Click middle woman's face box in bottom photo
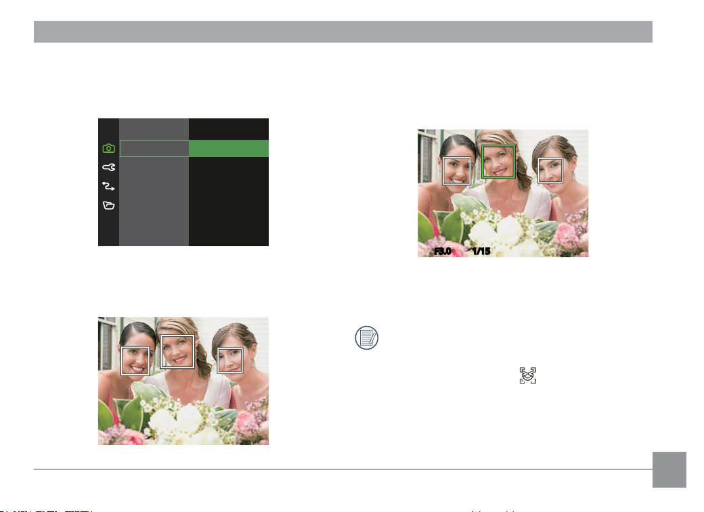The height and width of the screenshot is (512, 704). pyautogui.click(x=177, y=352)
